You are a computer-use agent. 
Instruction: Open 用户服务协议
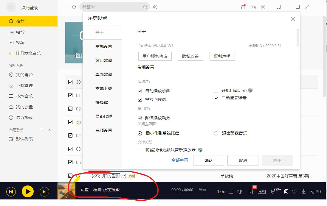pos(155,56)
